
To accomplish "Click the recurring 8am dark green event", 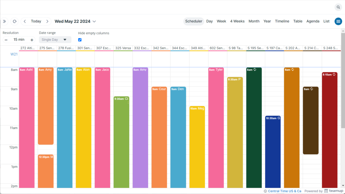I will [x=254, y=127].
